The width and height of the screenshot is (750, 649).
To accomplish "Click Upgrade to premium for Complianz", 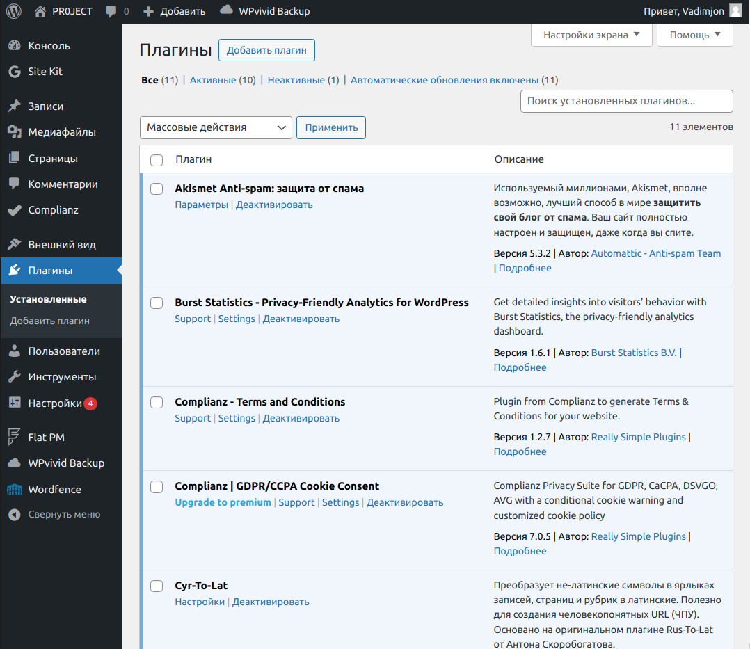I will tap(223, 502).
